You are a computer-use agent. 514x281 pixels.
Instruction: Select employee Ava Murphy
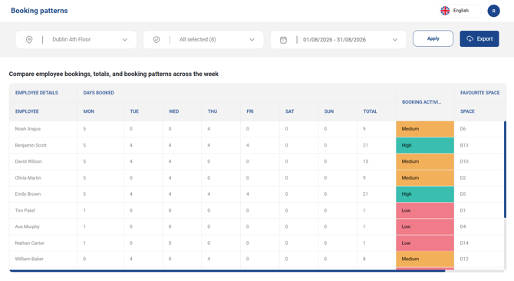[x=27, y=226]
